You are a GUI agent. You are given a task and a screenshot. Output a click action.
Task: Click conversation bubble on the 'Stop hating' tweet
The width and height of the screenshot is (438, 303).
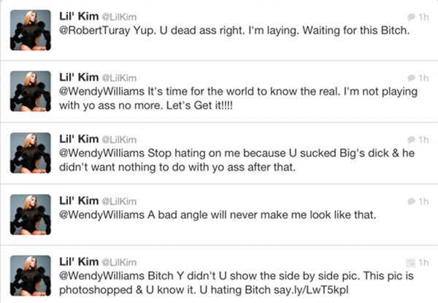coord(411,139)
